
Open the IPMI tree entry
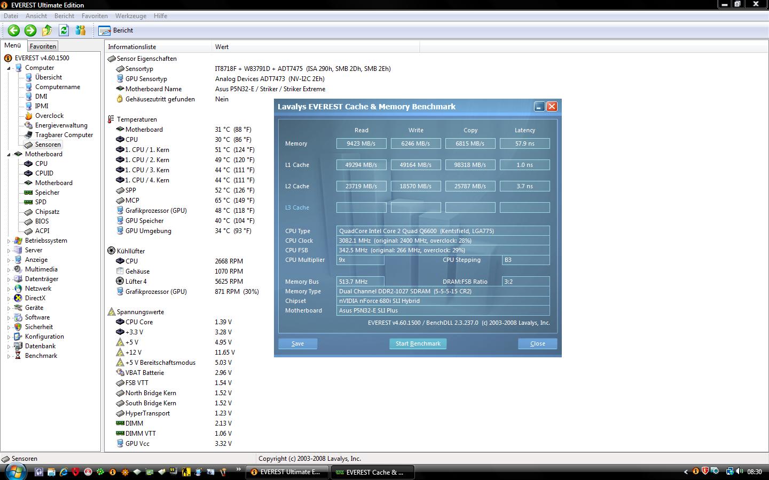tap(42, 106)
